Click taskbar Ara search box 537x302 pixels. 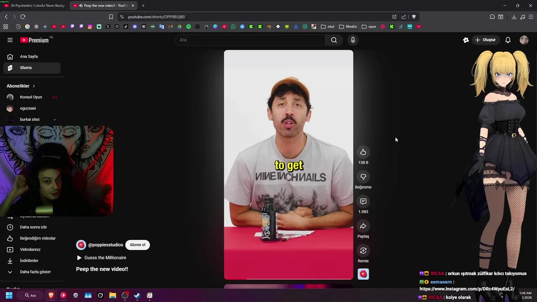click(x=30, y=295)
